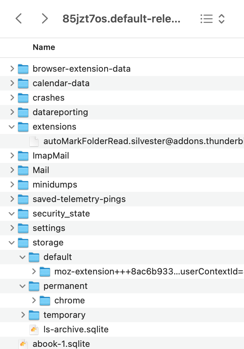Collapse the security_state folder

12,214
